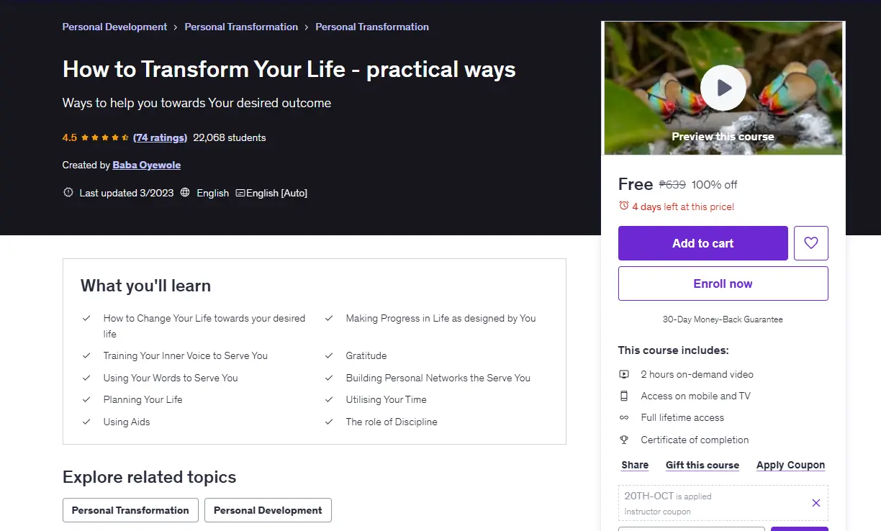Click the course title heading
The image size is (881, 531).
point(289,69)
